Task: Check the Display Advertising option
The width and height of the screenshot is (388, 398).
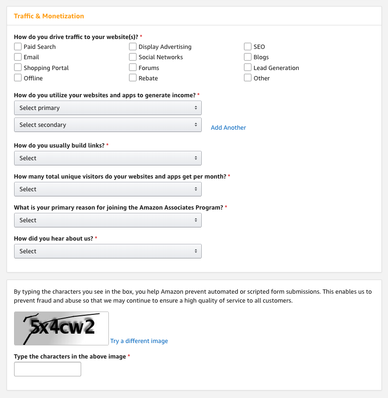Action: coord(133,47)
